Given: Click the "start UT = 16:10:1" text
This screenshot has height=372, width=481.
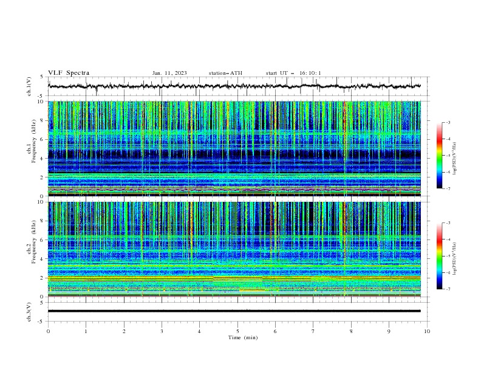Looking at the screenshot, I should tap(293, 73).
